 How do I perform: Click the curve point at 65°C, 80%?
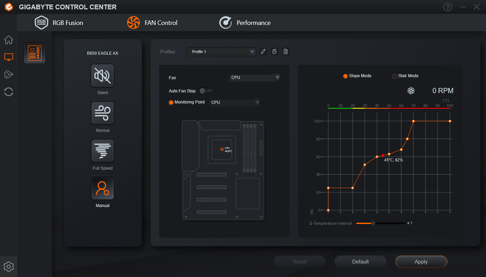(407, 139)
